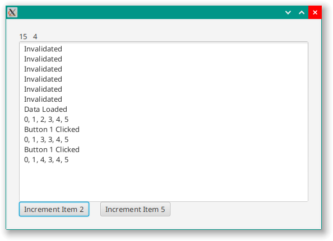This screenshot has width=333, height=241.
Task: Select the row reading 0, 1, 3, 3, 4, 5
Action: pos(164,140)
